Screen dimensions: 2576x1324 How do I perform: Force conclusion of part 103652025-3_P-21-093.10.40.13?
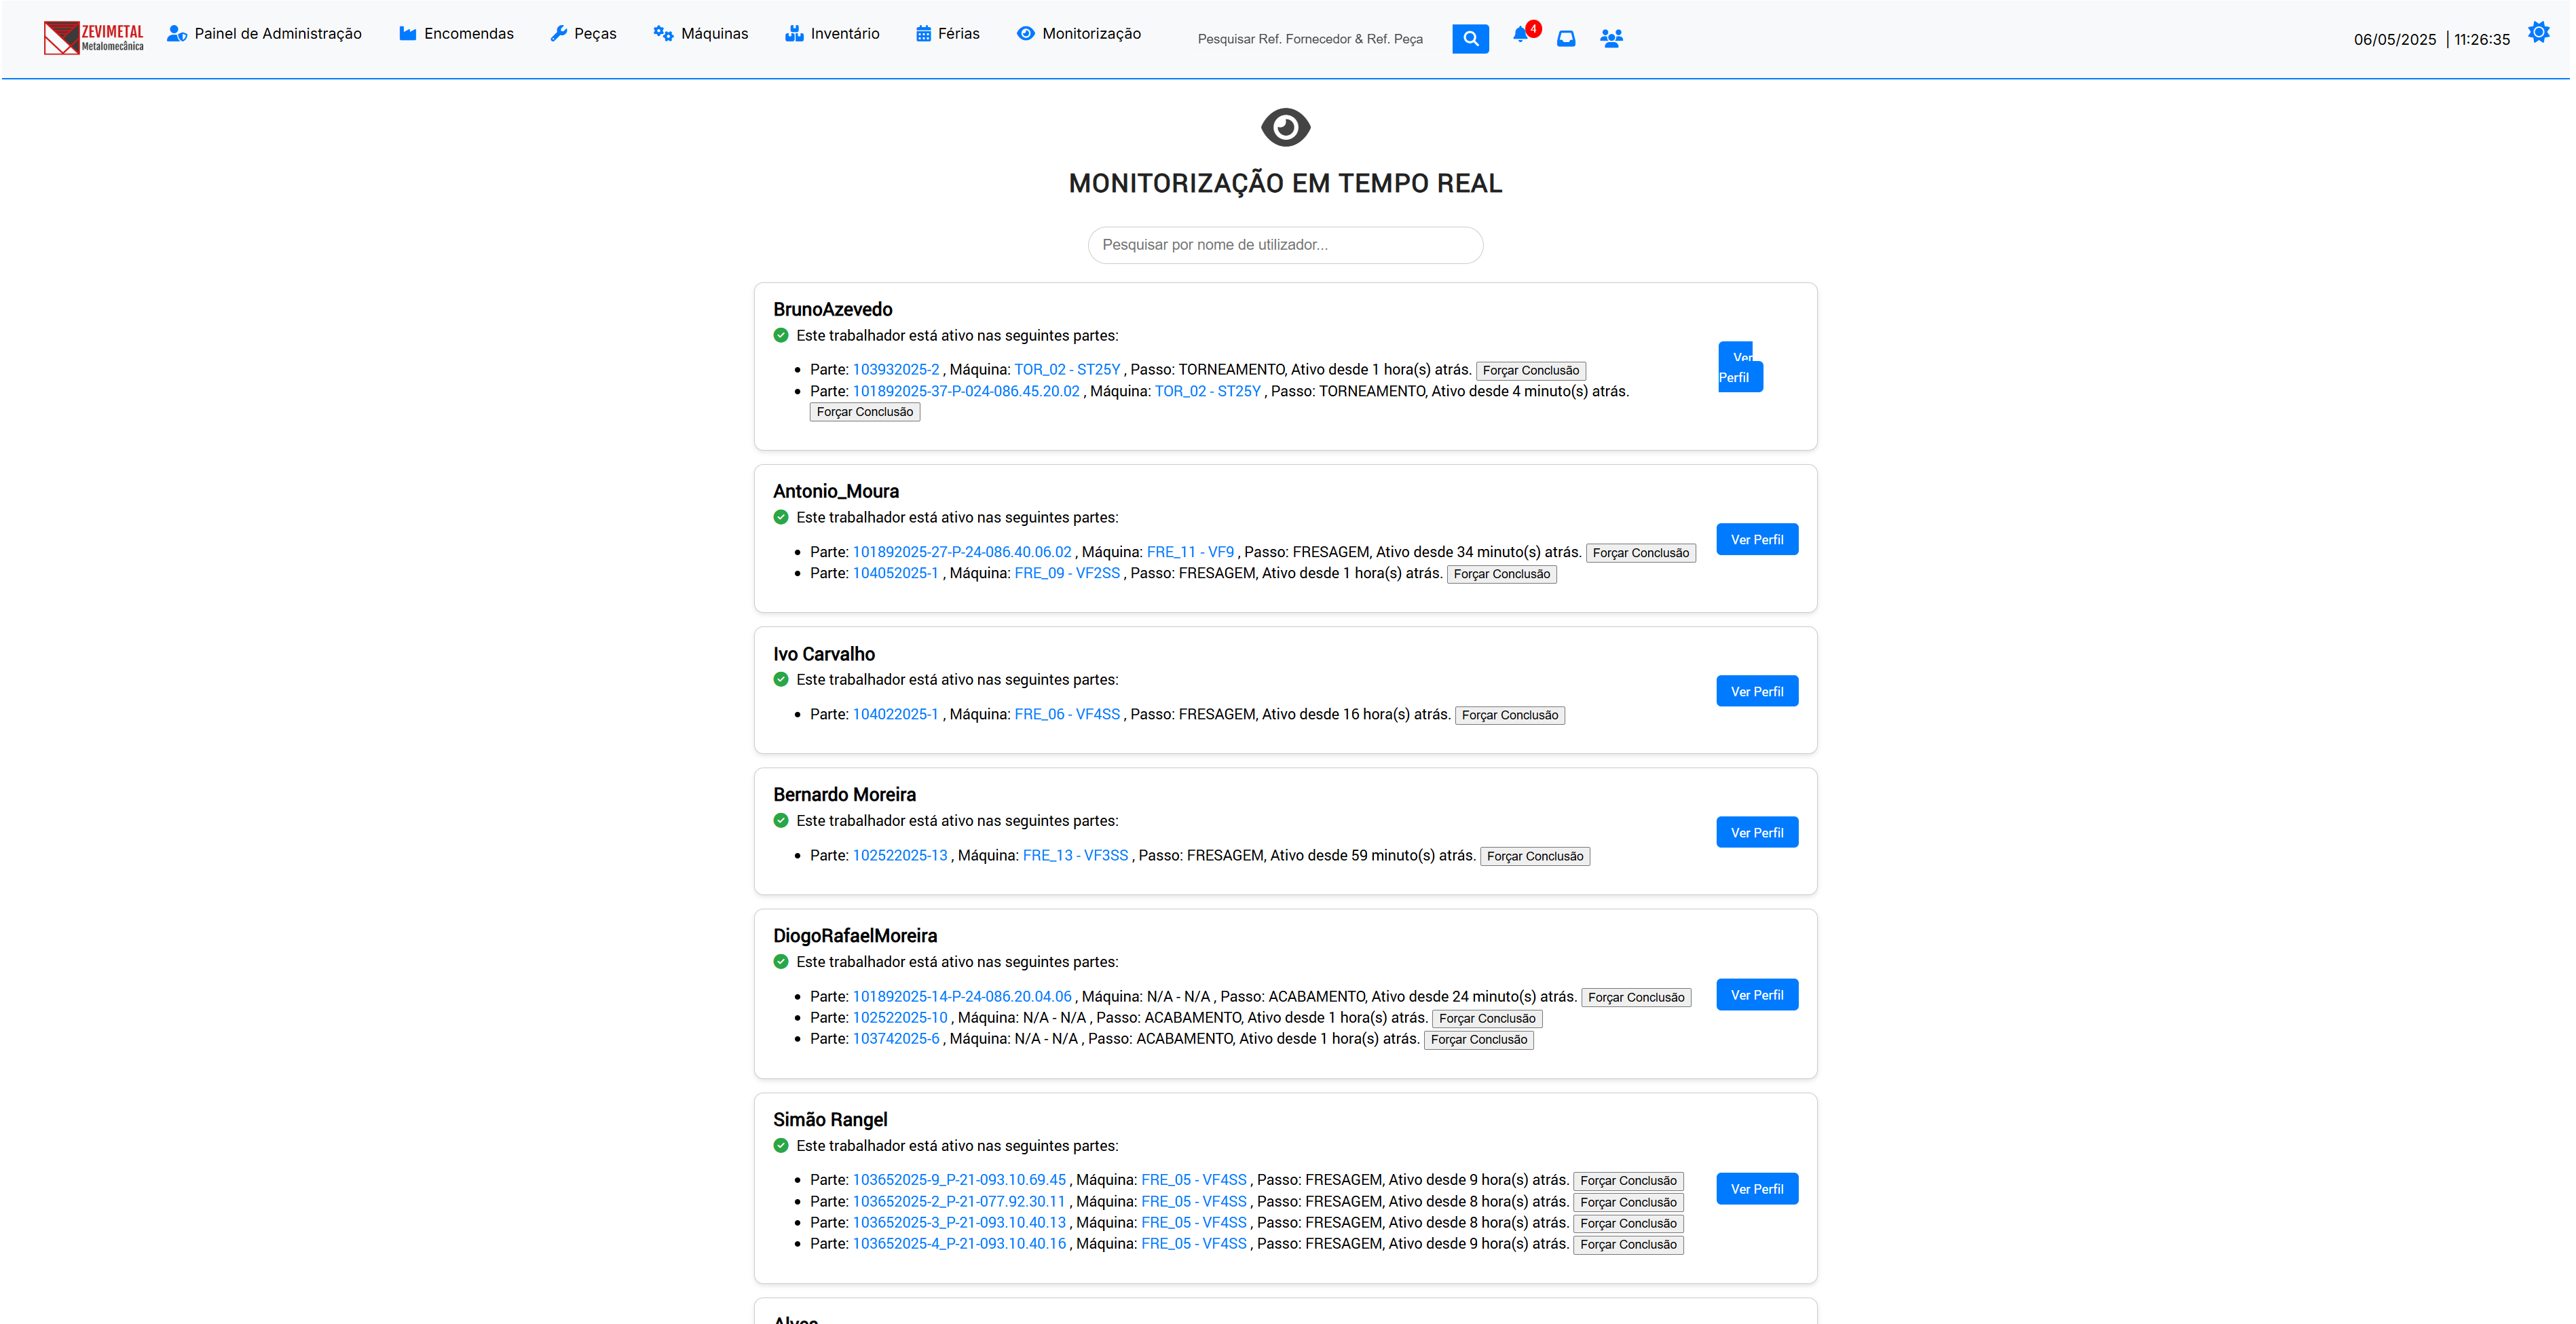[x=1628, y=1224]
